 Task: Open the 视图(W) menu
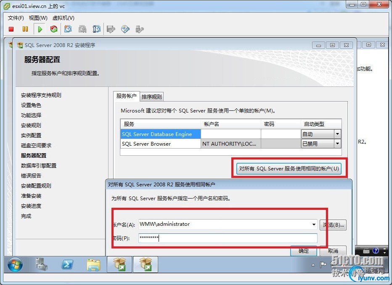click(38, 18)
